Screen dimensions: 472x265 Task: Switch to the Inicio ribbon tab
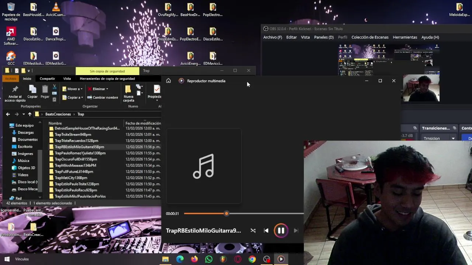(27, 78)
